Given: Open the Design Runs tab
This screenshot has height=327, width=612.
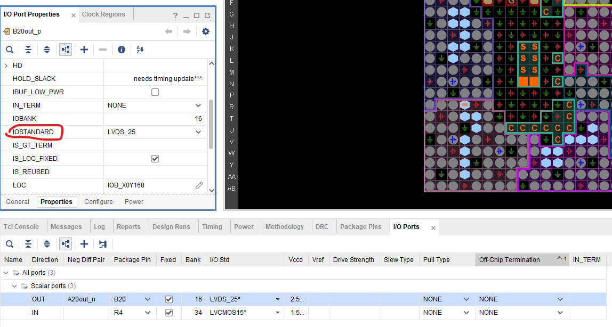Looking at the screenshot, I should 171,226.
